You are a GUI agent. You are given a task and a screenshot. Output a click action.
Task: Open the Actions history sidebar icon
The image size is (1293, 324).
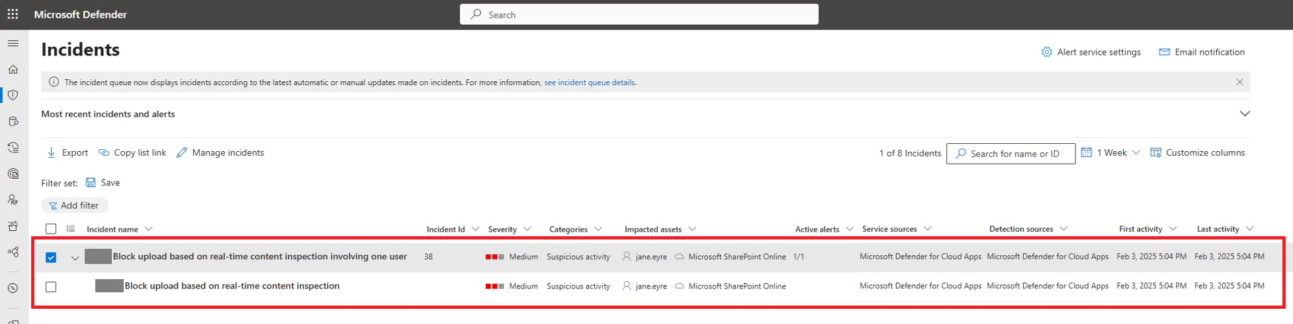[x=13, y=148]
